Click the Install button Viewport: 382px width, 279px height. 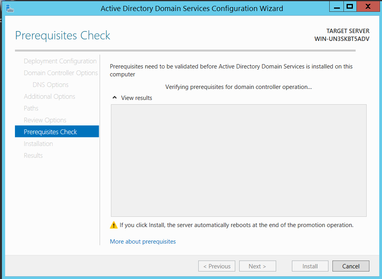point(310,266)
